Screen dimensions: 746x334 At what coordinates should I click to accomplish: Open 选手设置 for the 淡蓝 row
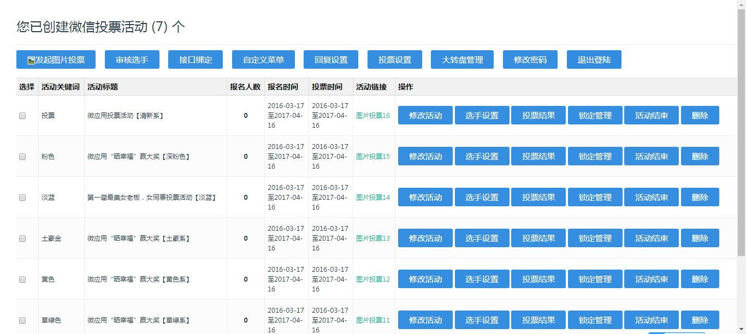click(482, 197)
